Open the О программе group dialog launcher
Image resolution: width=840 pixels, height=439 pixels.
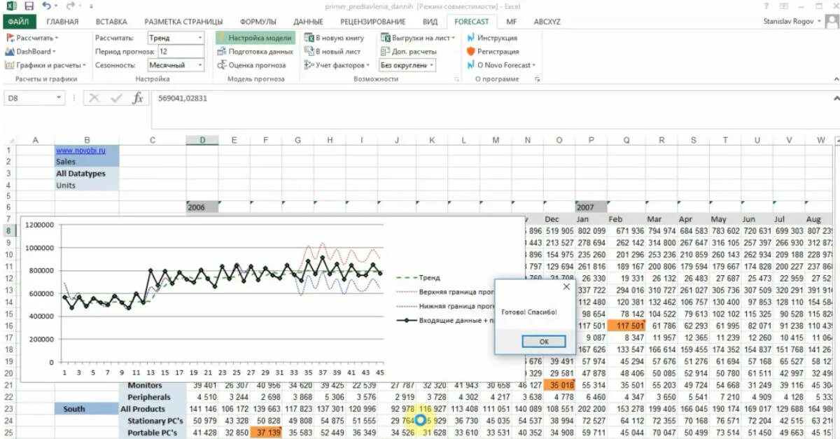538,80
